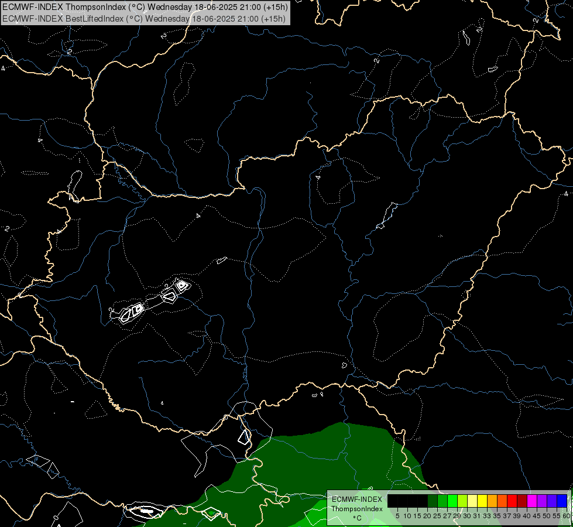This screenshot has width=573, height=527.
Task: Click legend tick value 30
Action: pos(467,516)
